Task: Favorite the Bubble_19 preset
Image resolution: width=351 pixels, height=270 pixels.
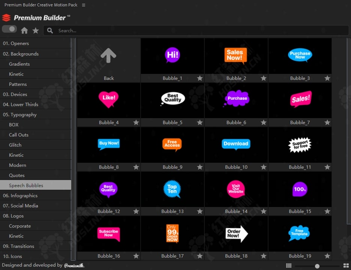Action: coord(327,256)
